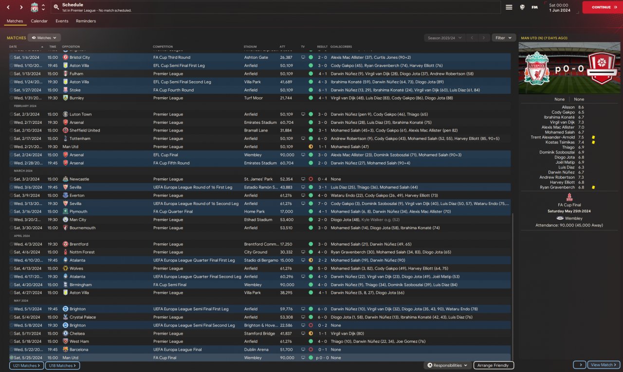Expand the club switcher up-down arrows

pyautogui.click(x=43, y=7)
